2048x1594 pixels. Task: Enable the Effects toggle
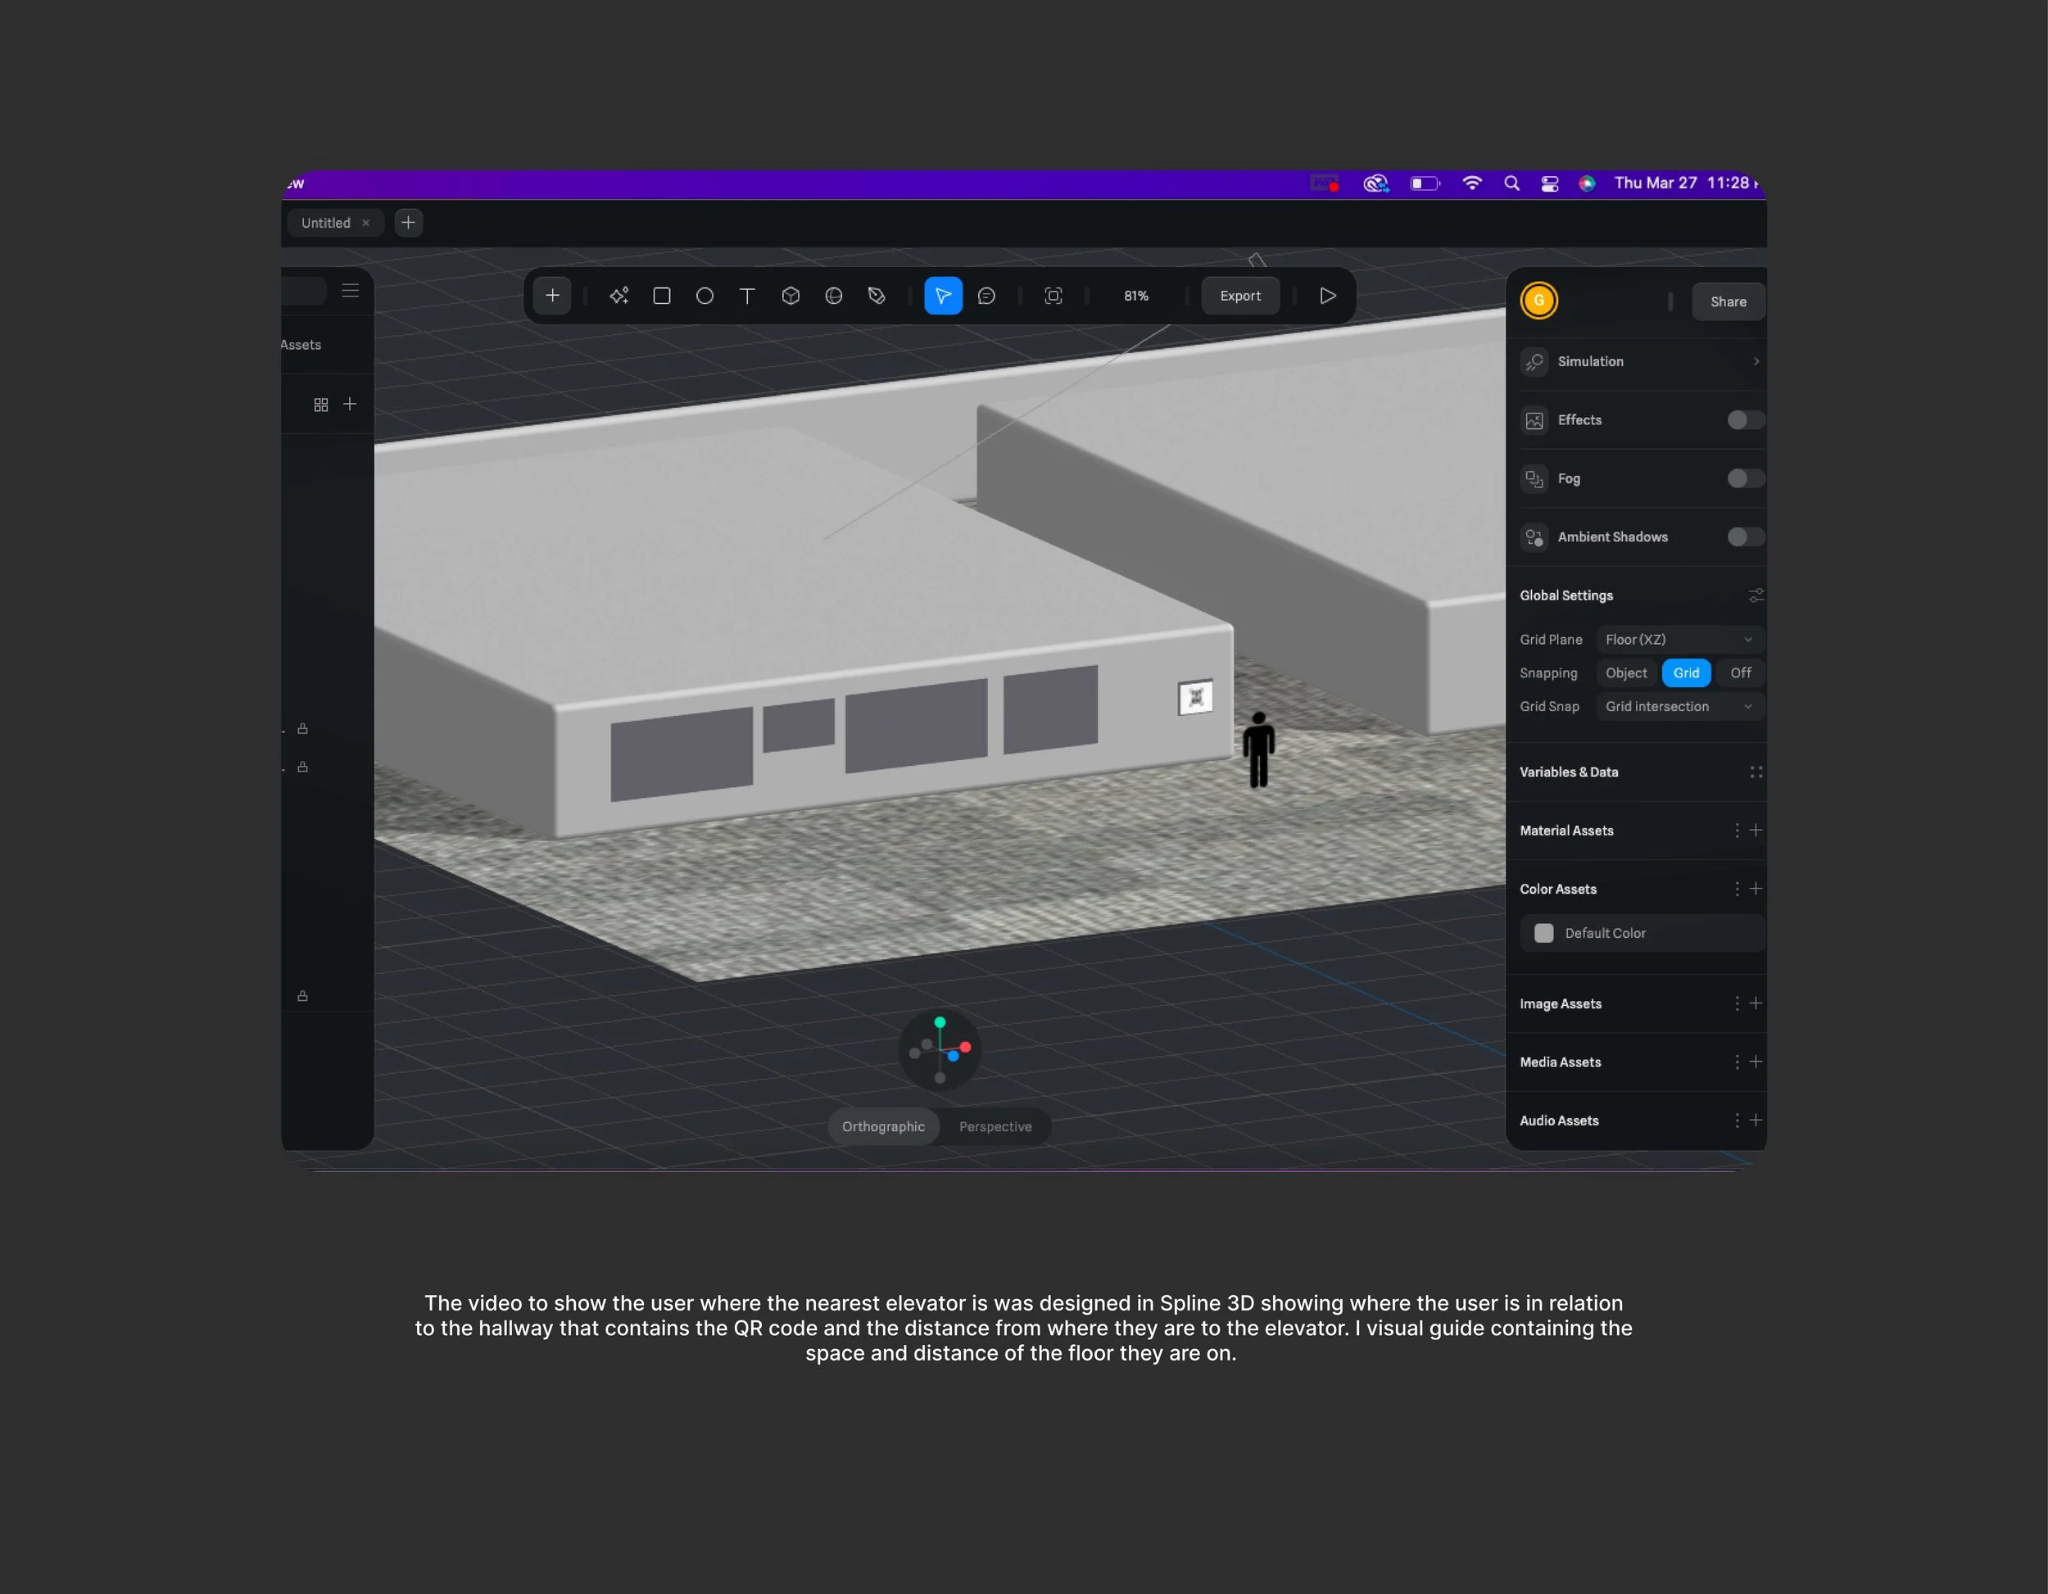1744,420
